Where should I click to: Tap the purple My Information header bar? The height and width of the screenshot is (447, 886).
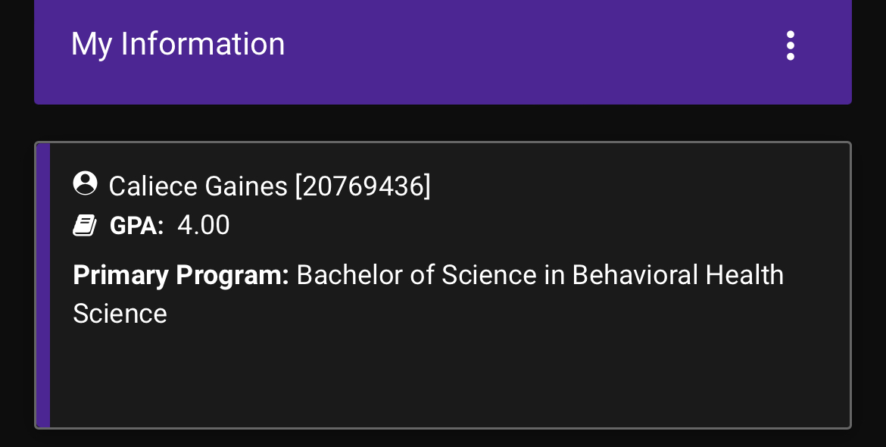443,52
